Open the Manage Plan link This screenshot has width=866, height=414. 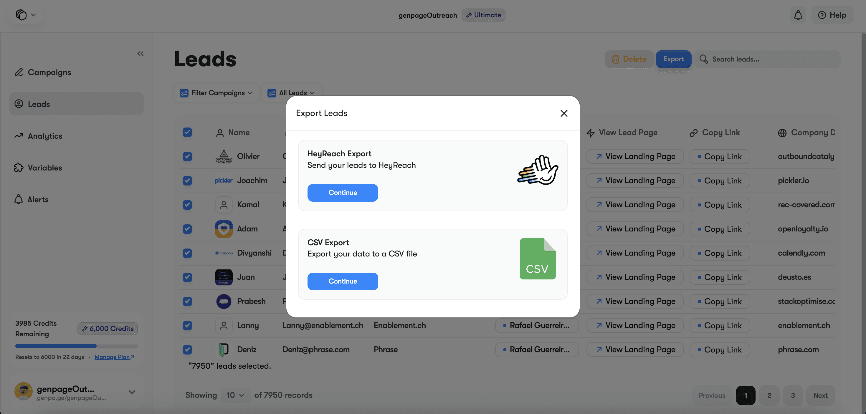(x=114, y=357)
